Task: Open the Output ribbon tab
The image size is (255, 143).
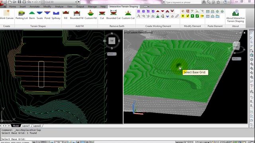Action: (80, 6)
